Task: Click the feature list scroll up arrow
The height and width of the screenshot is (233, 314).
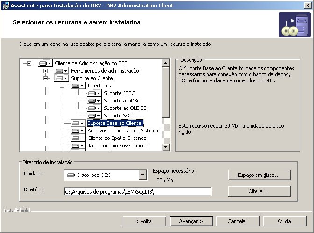Action: (x=165, y=63)
